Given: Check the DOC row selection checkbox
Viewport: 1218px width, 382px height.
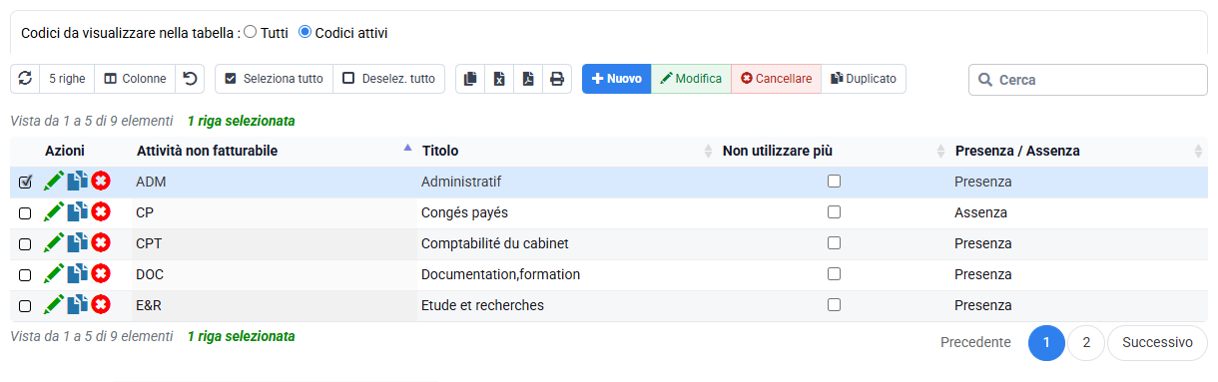Looking at the screenshot, I should tap(25, 274).
